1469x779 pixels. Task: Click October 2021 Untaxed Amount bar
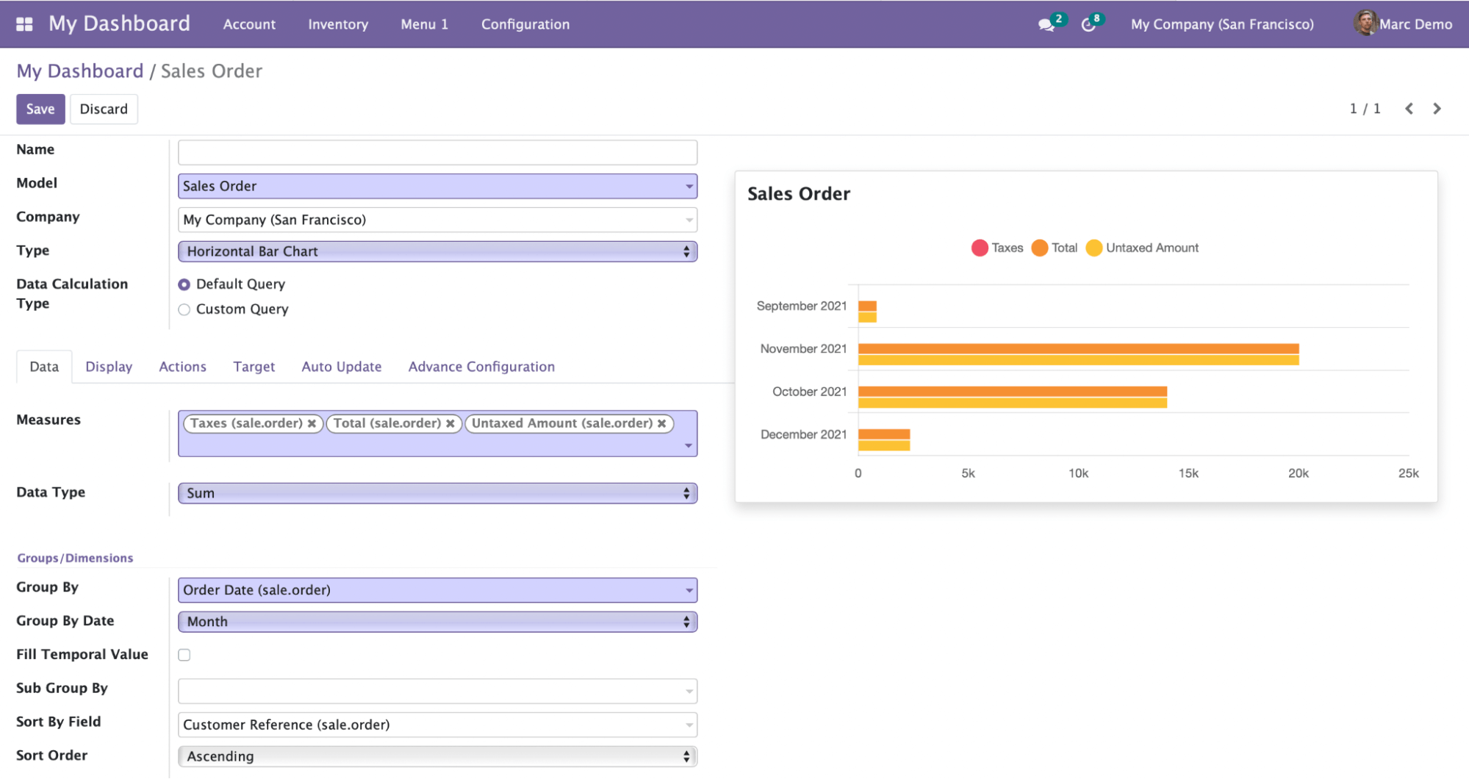[1013, 403]
